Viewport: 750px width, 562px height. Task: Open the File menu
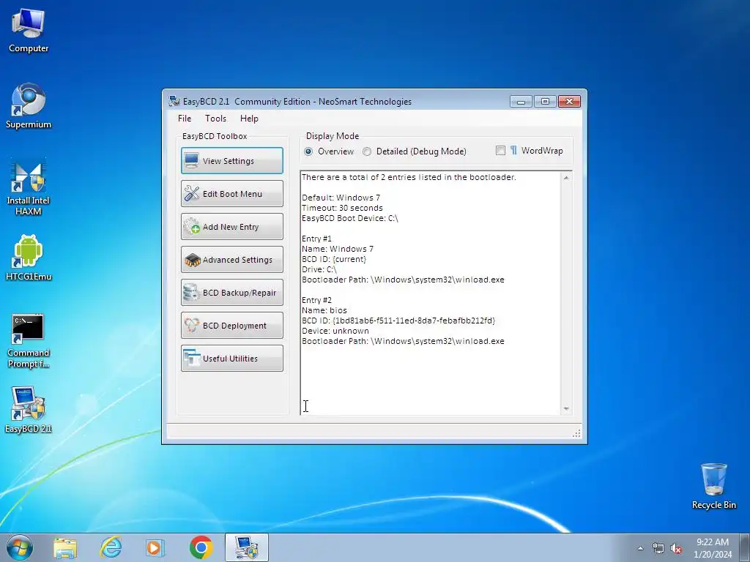184,119
